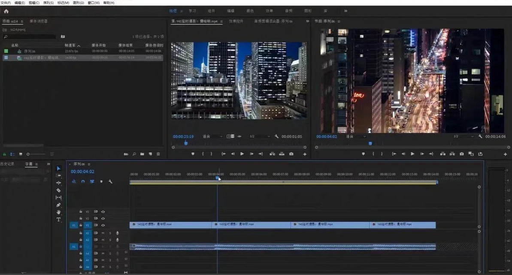Switch to the 颜色 workspace
The width and height of the screenshot is (512, 275).
[250, 11]
